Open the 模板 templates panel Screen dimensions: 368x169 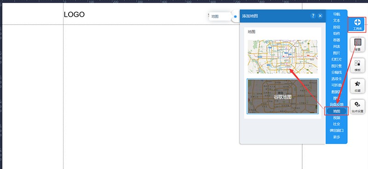[x=357, y=65]
